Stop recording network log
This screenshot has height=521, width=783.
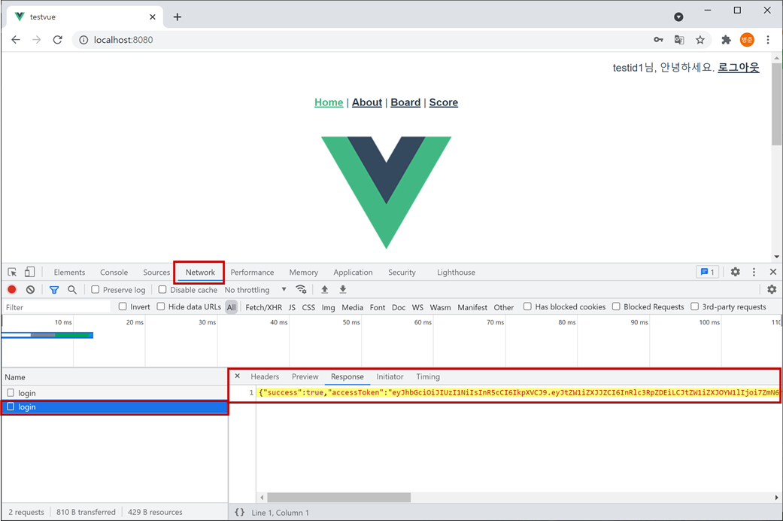pos(12,290)
